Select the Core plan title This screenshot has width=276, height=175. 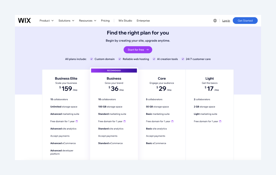coord(162,78)
